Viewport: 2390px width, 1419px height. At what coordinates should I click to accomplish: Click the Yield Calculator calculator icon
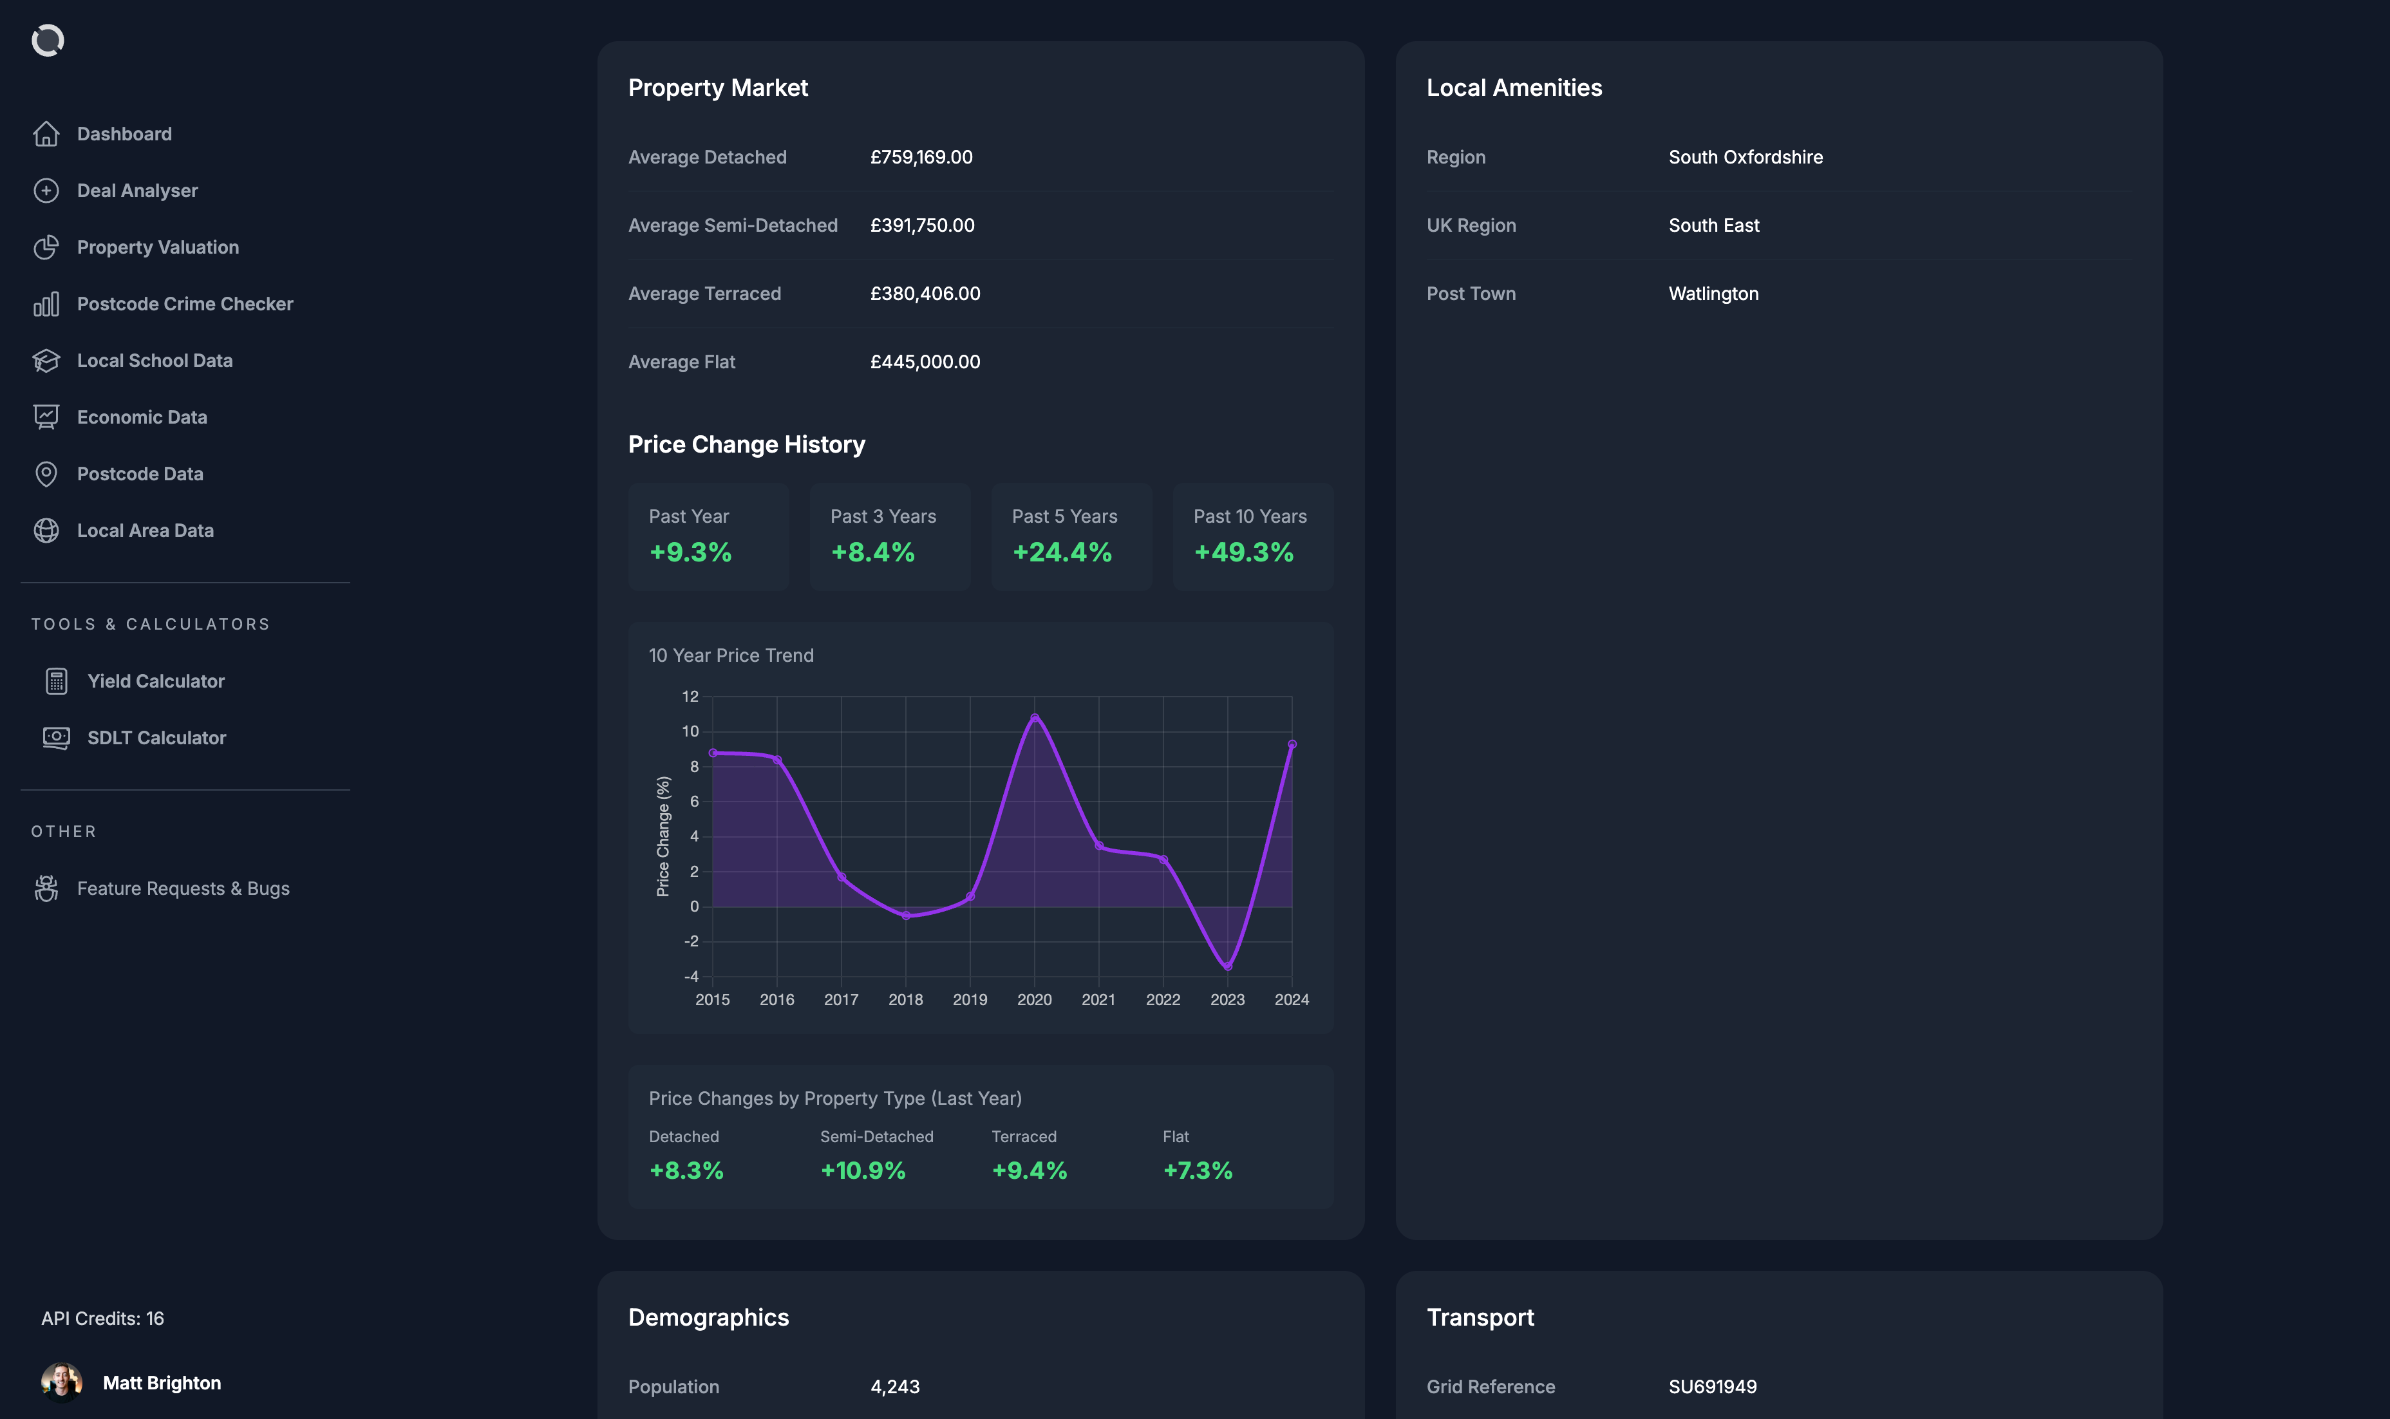57,682
